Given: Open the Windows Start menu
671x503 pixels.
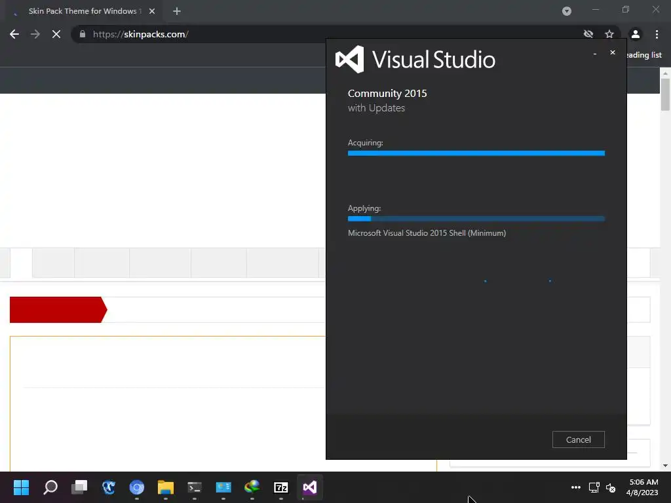Looking at the screenshot, I should click(21, 487).
